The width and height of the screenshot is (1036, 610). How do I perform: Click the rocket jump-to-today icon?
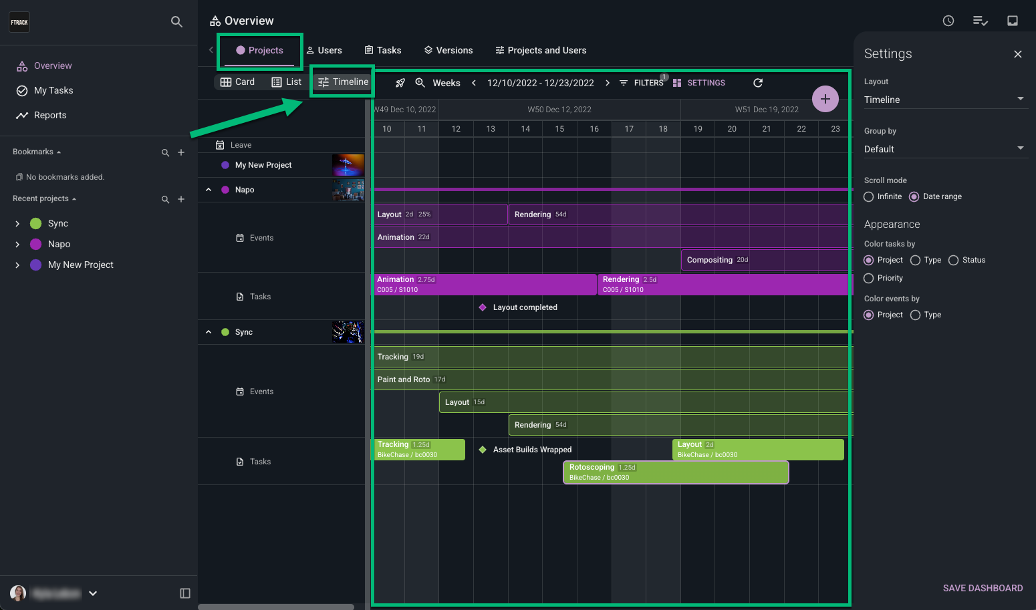point(400,82)
